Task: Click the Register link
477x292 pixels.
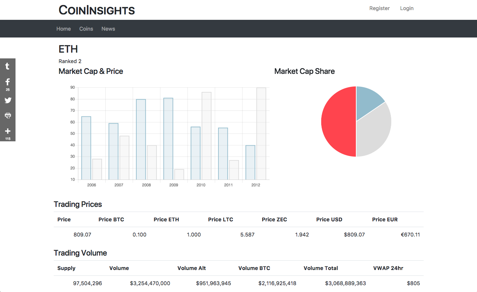Action: [379, 8]
